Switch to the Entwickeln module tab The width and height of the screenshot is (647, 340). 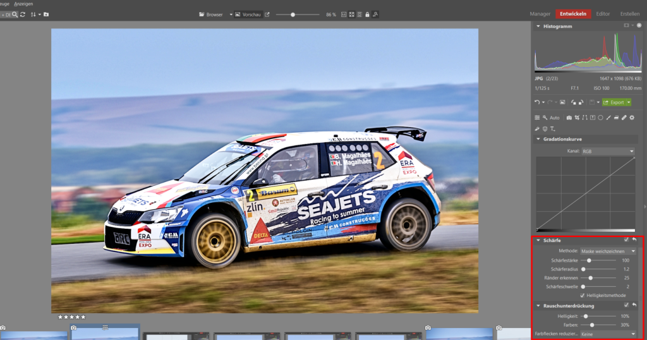point(573,14)
